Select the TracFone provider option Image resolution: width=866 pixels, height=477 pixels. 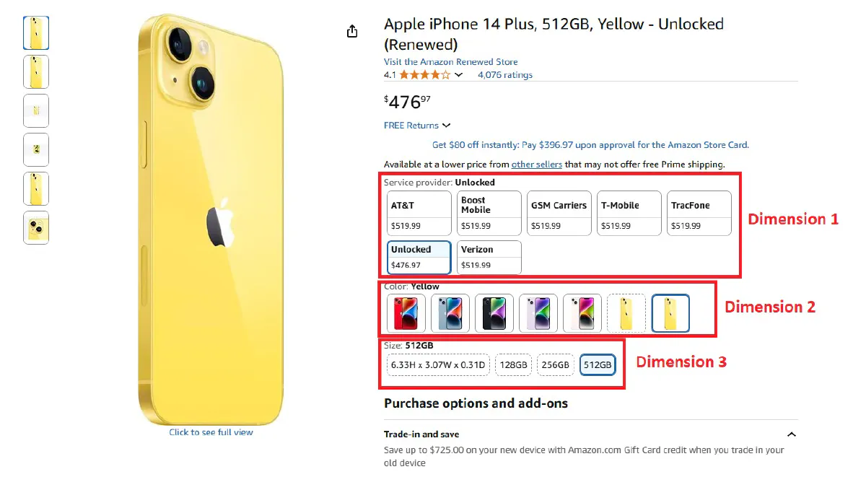[x=699, y=214]
